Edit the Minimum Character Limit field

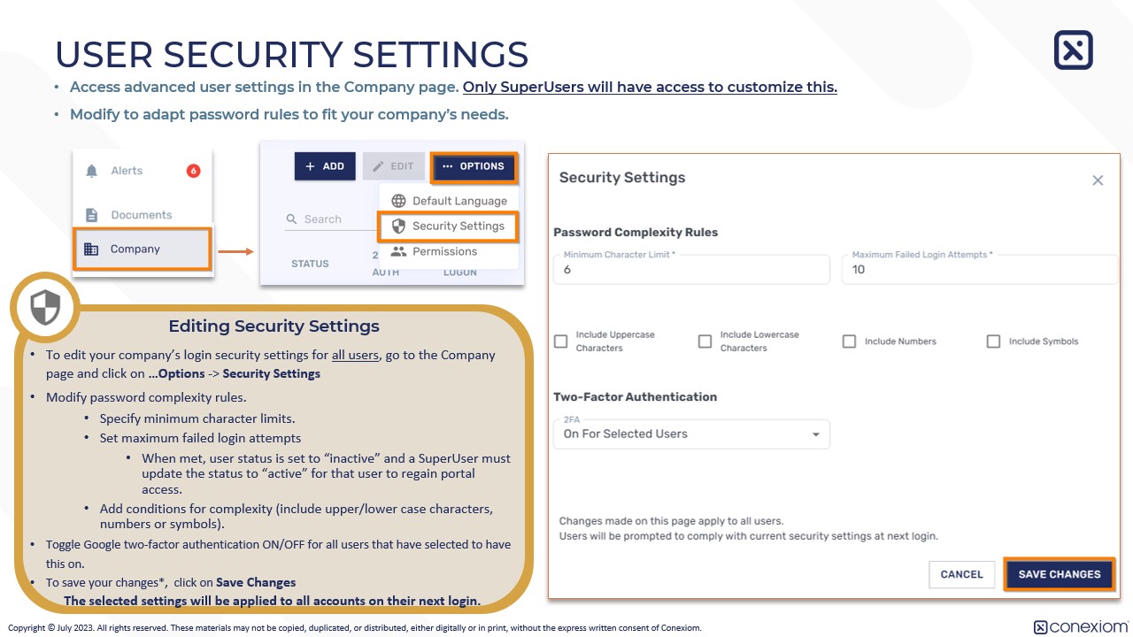point(690,269)
